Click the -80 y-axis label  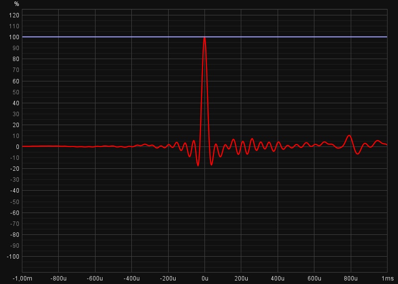pyautogui.click(x=15, y=235)
